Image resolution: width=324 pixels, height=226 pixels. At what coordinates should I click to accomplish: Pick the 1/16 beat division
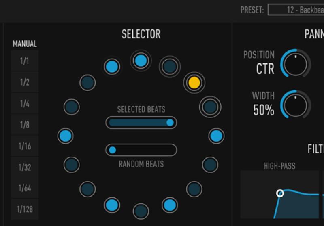click(x=25, y=146)
